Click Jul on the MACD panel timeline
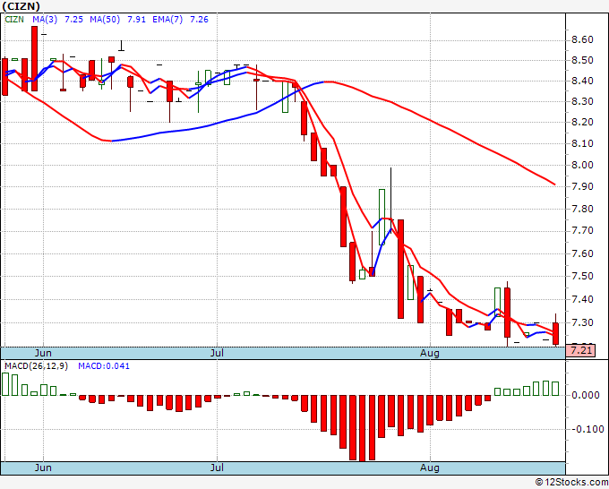 point(217,468)
